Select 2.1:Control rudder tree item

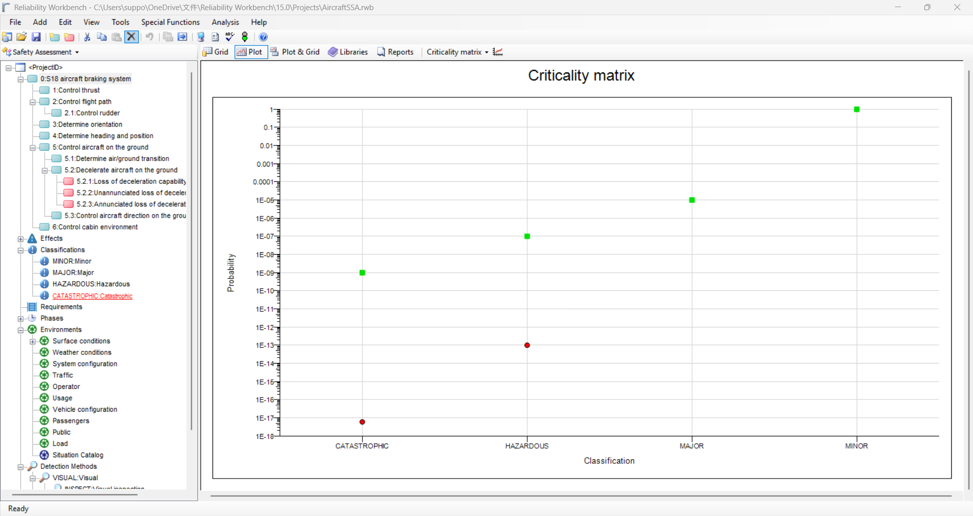point(92,113)
